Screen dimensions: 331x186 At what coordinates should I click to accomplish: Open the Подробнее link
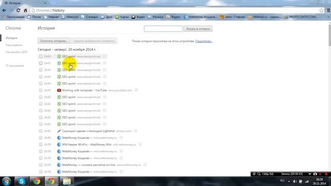[204, 41]
